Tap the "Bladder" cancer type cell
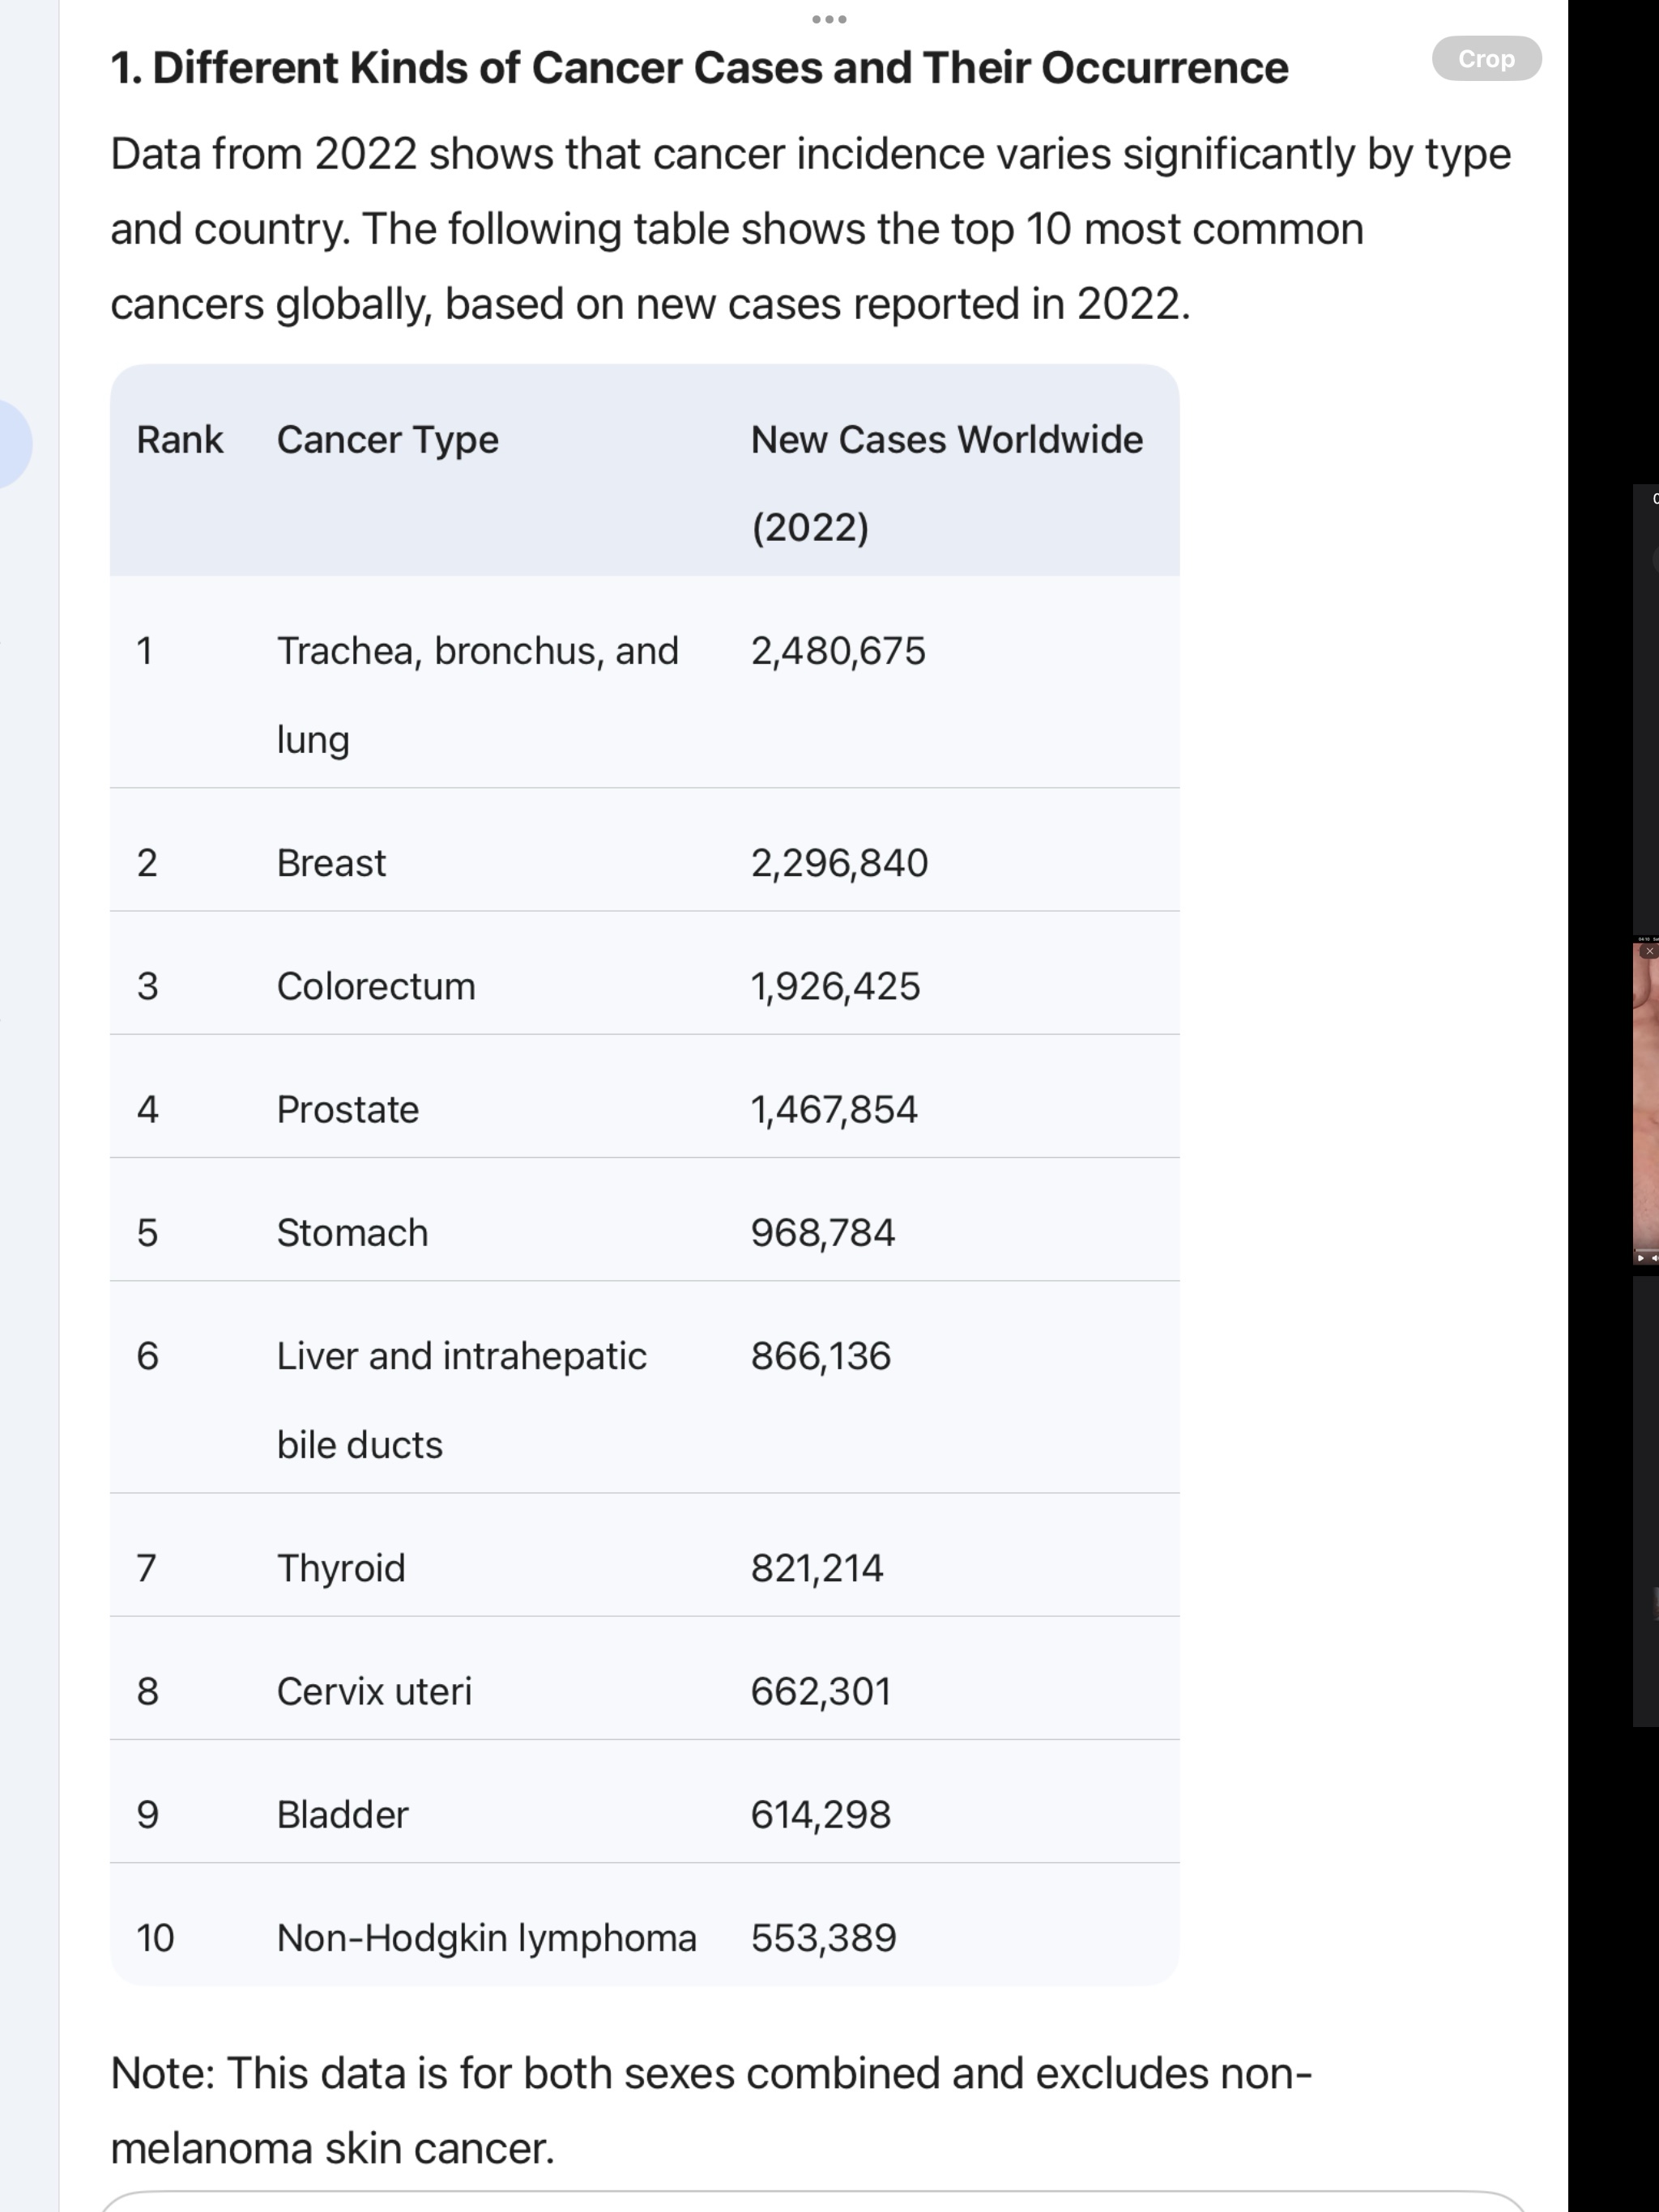Viewport: 1659px width, 2212px height. (x=342, y=1814)
